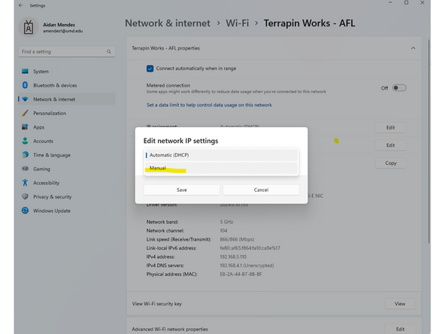Select Network & internet icon in sidebar
445x334 pixels.
click(25, 99)
